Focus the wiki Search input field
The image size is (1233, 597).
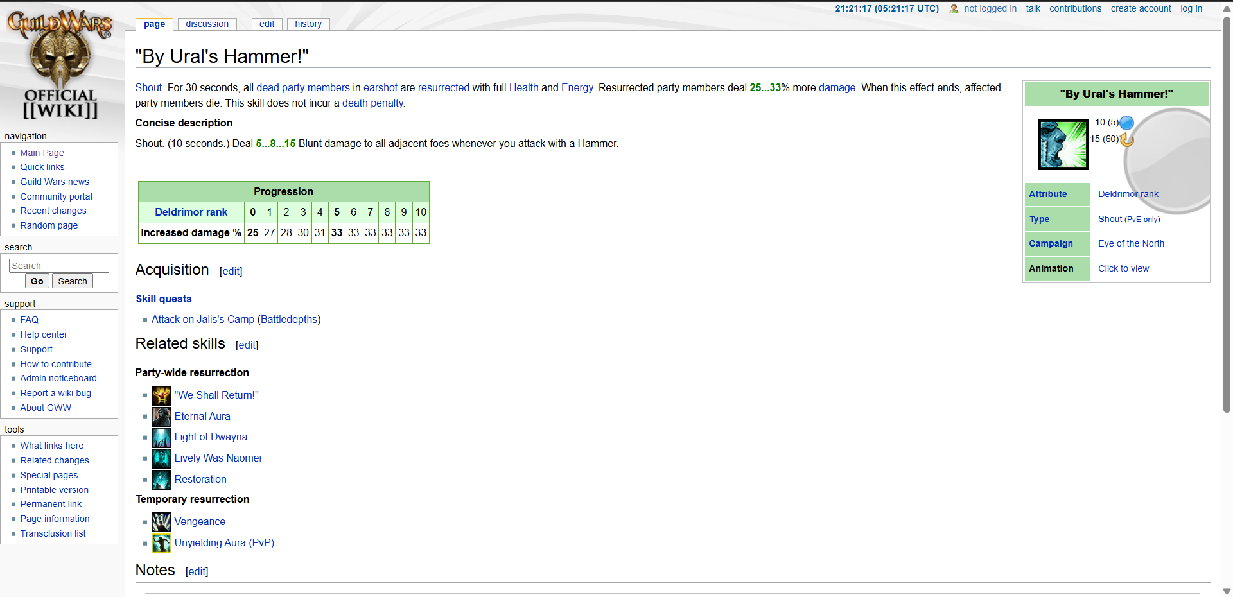[59, 266]
